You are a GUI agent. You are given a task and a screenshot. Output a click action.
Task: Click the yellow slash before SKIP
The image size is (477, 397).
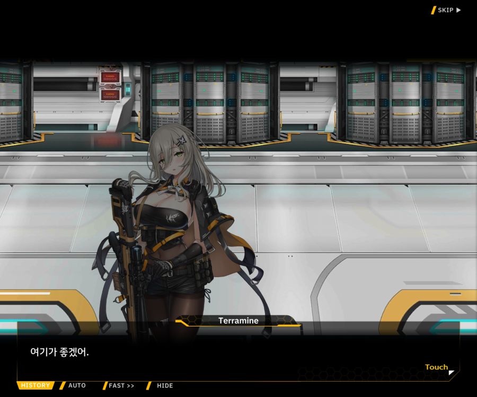(434, 10)
